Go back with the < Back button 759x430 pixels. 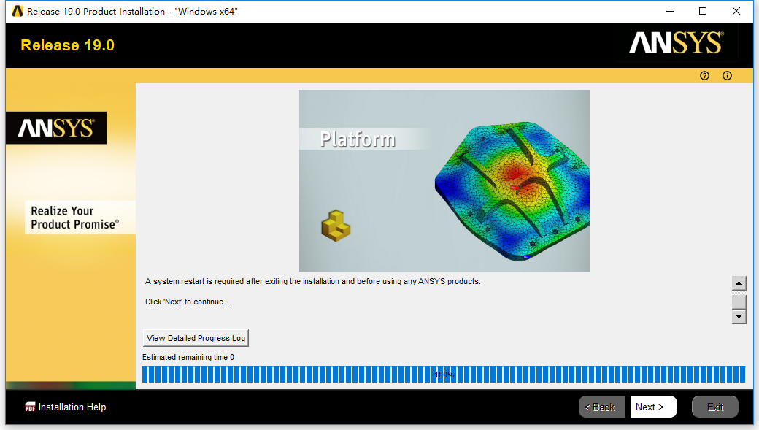tap(601, 407)
